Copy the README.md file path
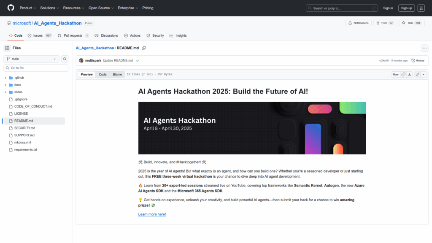Image resolution: width=432 pixels, height=243 pixels. (144, 48)
